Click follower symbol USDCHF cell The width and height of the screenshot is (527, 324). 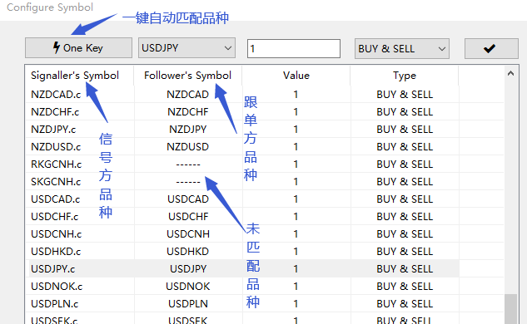click(188, 217)
